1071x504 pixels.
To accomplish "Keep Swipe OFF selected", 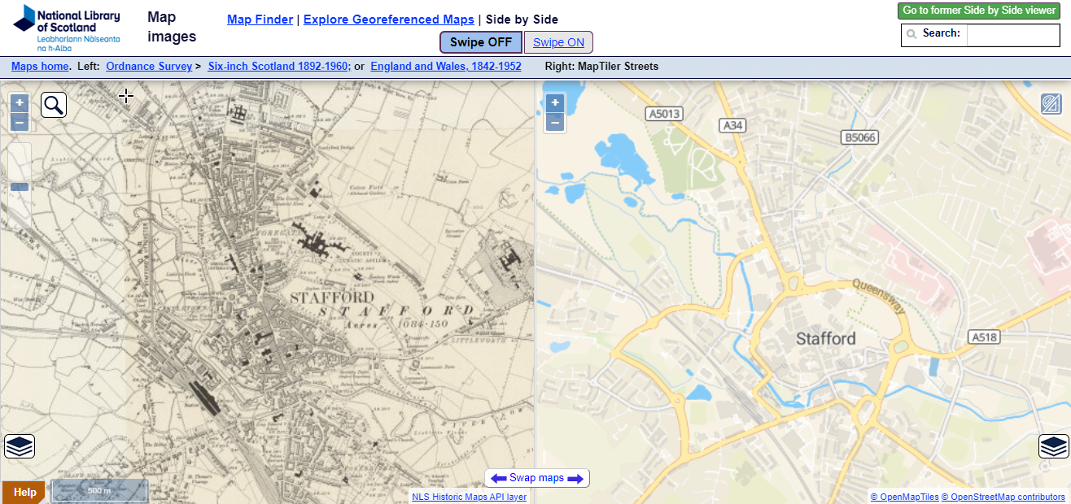I will coord(480,41).
